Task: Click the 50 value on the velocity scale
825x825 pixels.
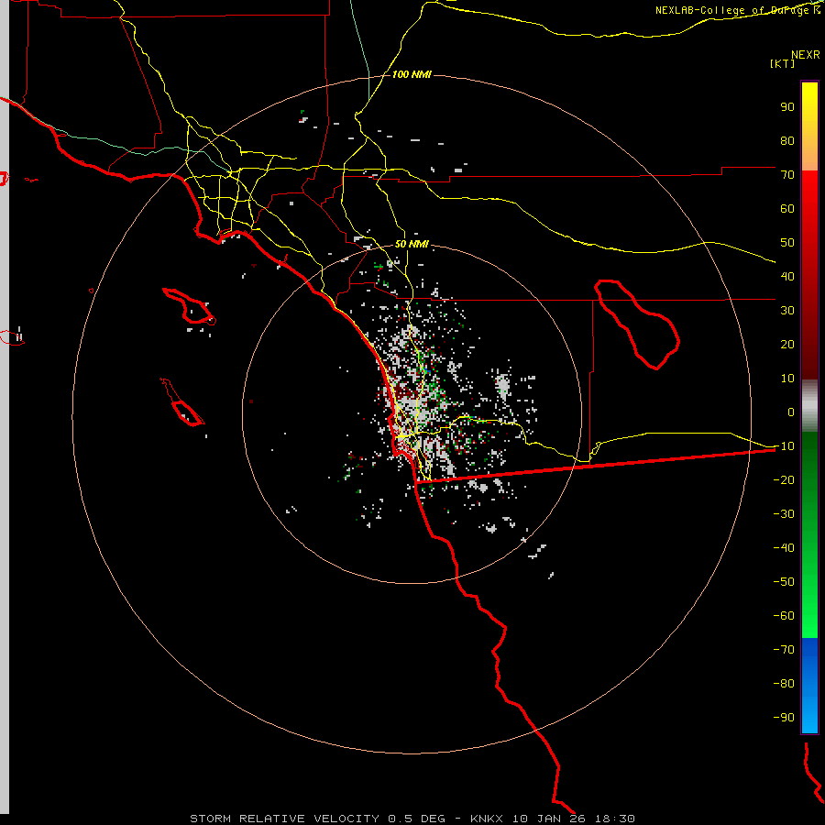Action: point(787,243)
